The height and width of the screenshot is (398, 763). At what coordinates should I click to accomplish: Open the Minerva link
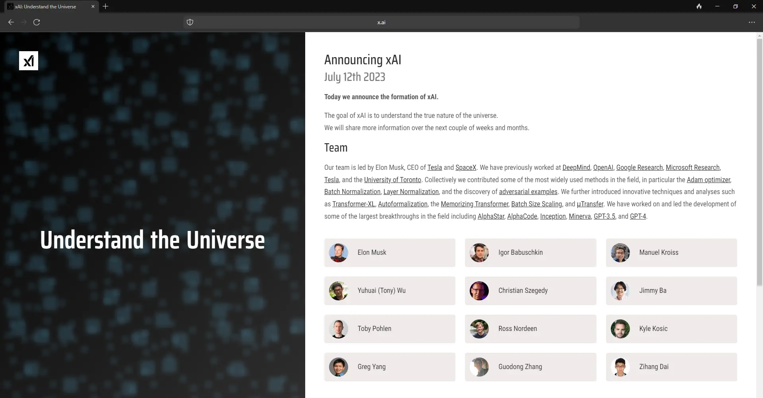(580, 216)
